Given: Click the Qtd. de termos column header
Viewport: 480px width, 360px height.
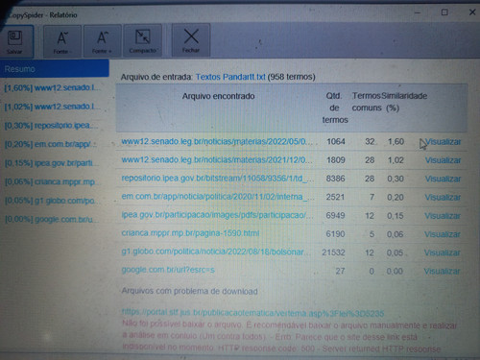Looking at the screenshot, I should [x=335, y=108].
